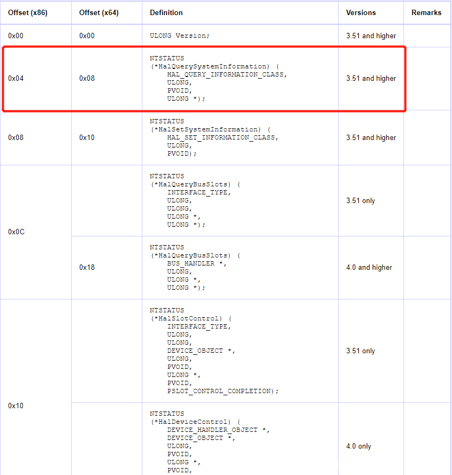This screenshot has width=452, height=475.
Task: Click the HAL_QUERY_INFORMATION_CLASS parameter text
Action: [x=227, y=74]
